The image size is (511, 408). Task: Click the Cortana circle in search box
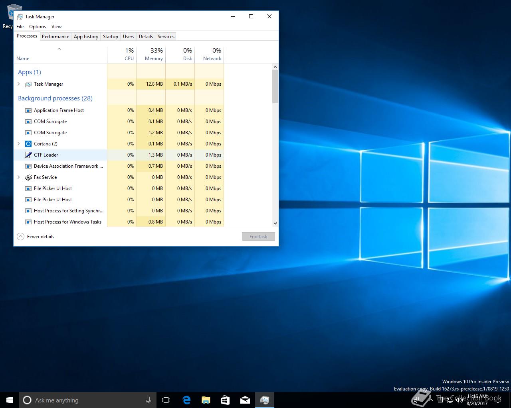pyautogui.click(x=27, y=400)
